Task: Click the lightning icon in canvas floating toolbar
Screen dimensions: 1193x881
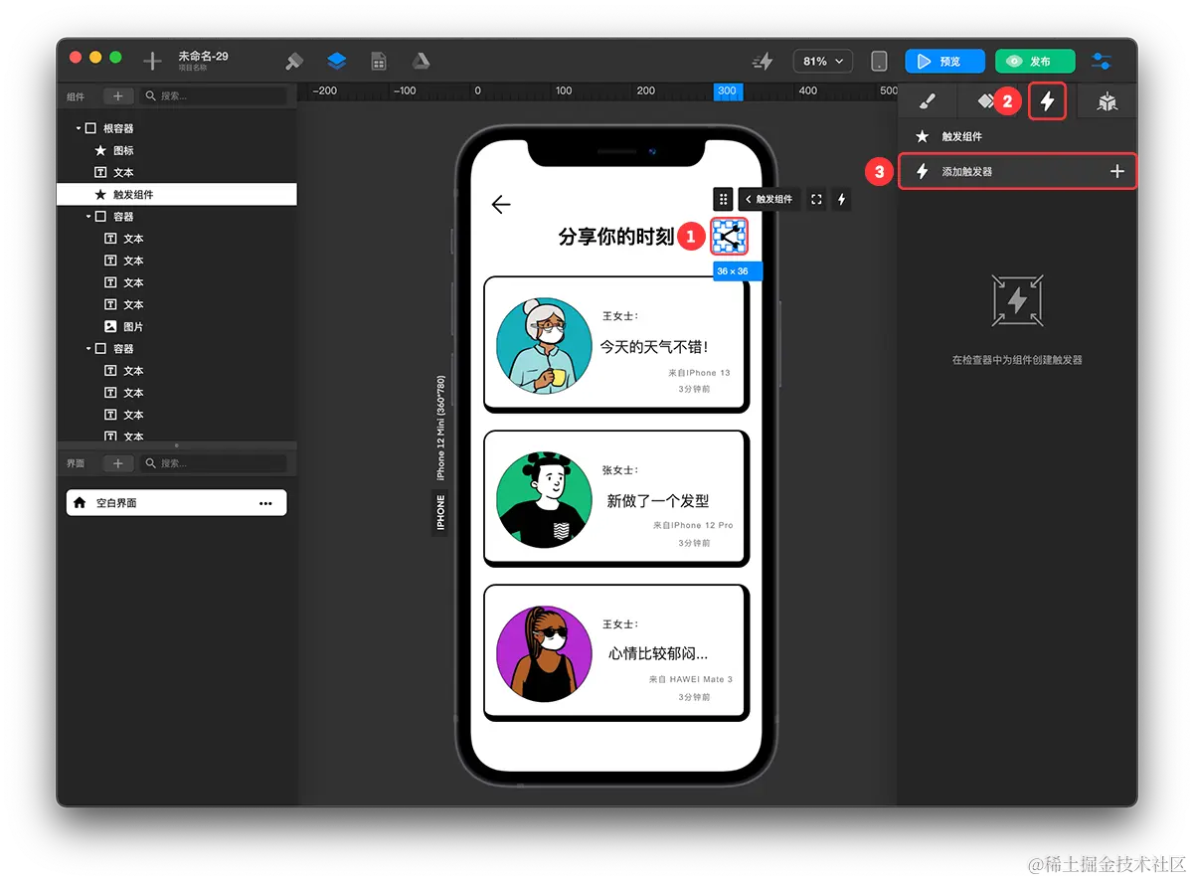Action: click(842, 199)
